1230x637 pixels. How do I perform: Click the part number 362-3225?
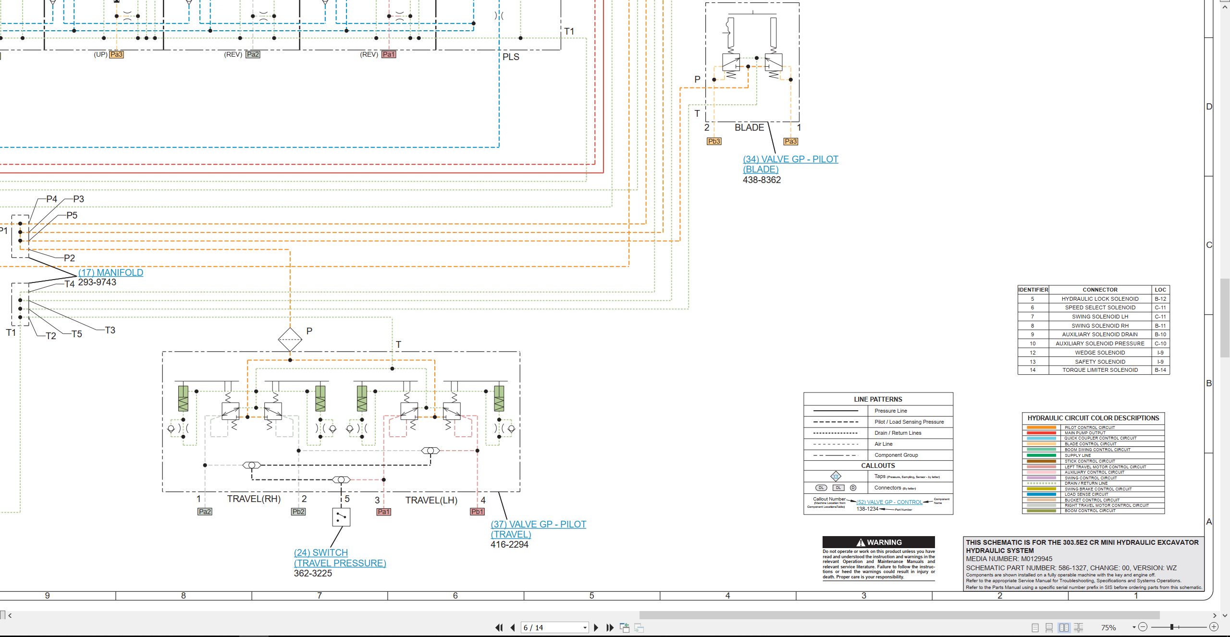pos(313,573)
